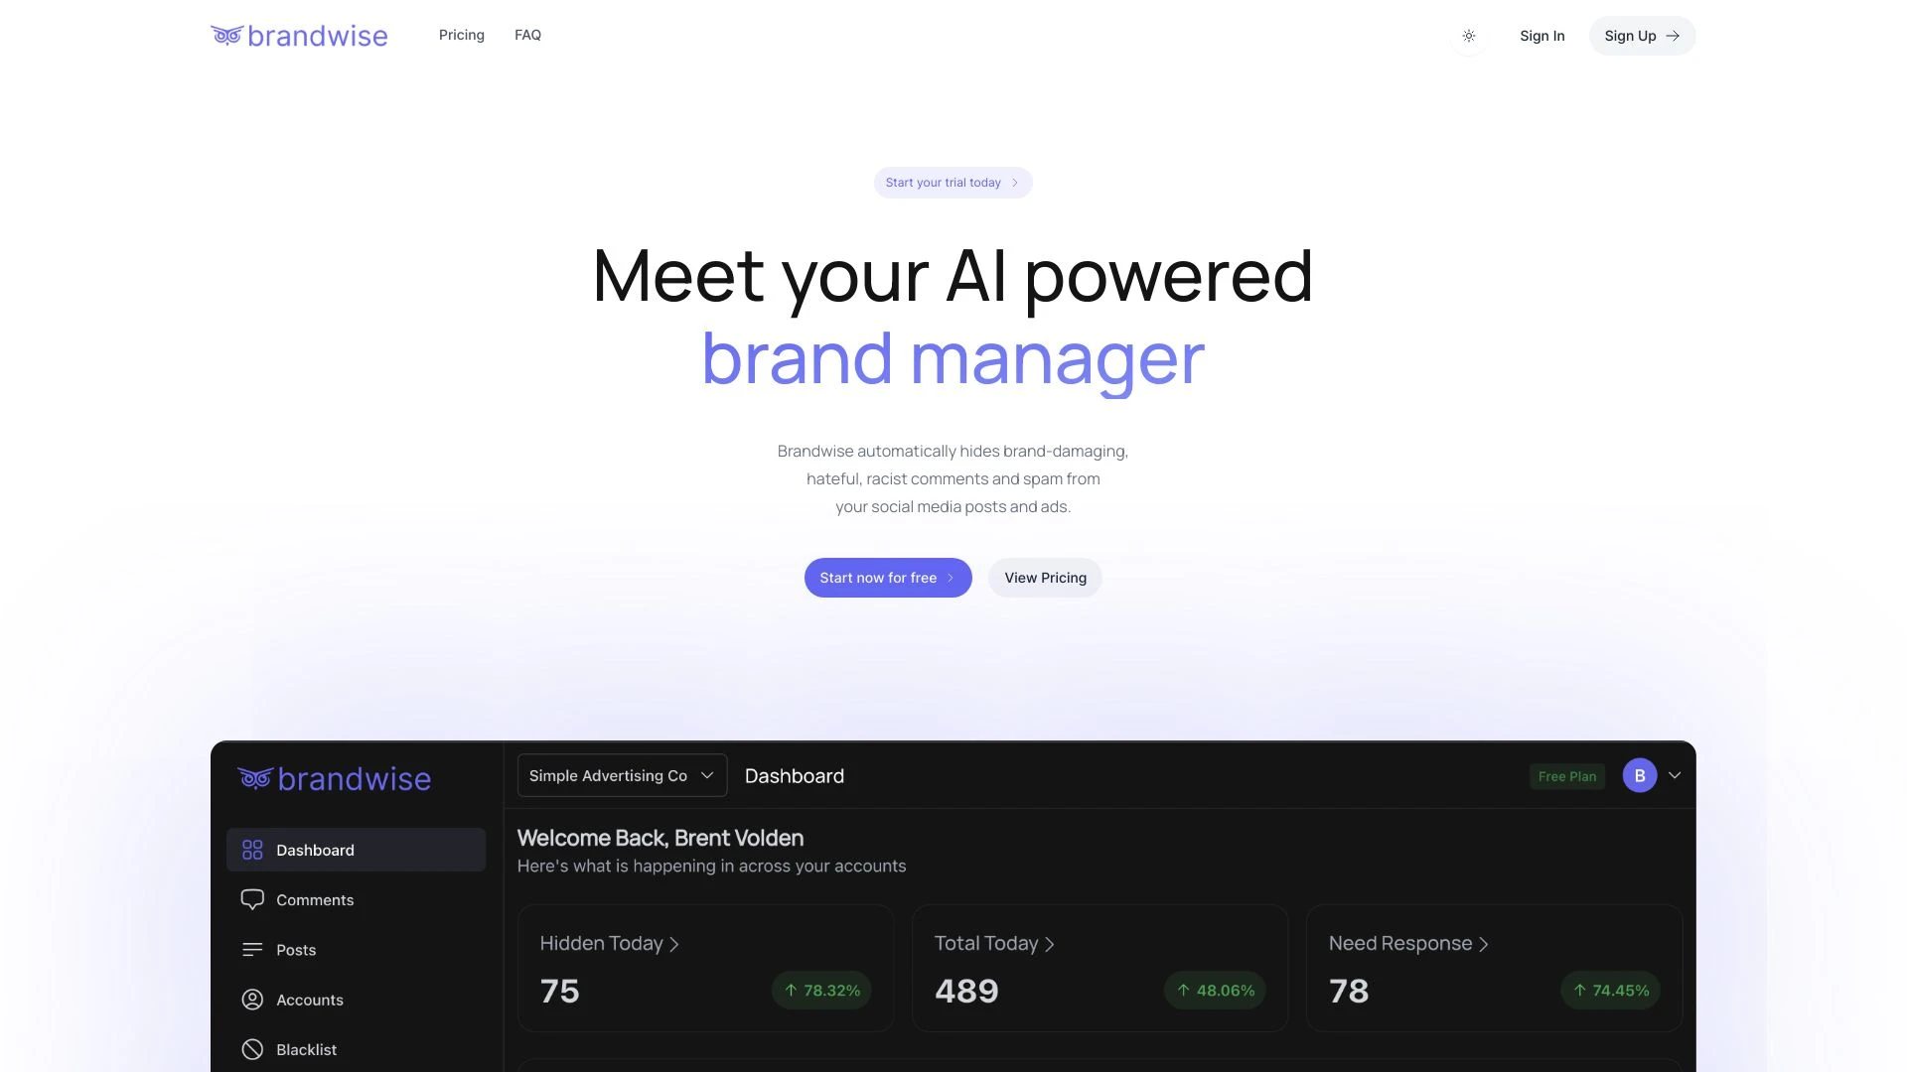Image resolution: width=1907 pixels, height=1072 pixels.
Task: Click the Brandwise owl logo in sidebar
Action: 251,775
